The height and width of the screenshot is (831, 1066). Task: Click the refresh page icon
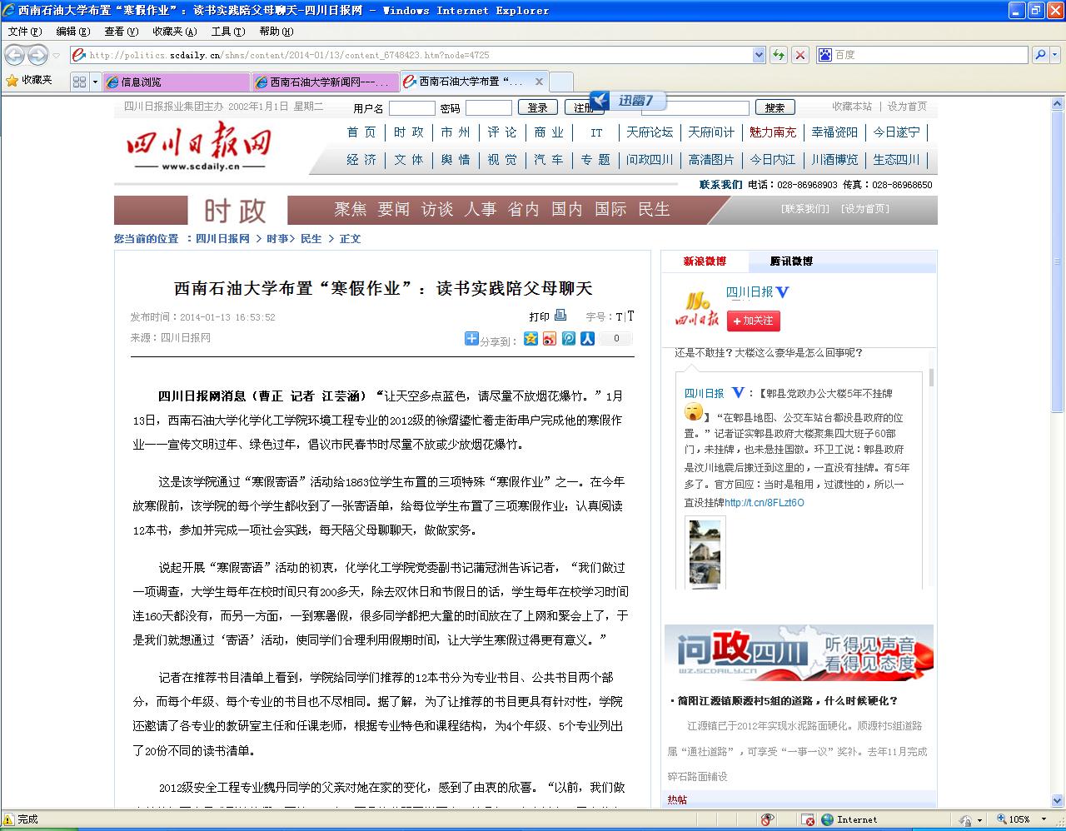coord(778,55)
